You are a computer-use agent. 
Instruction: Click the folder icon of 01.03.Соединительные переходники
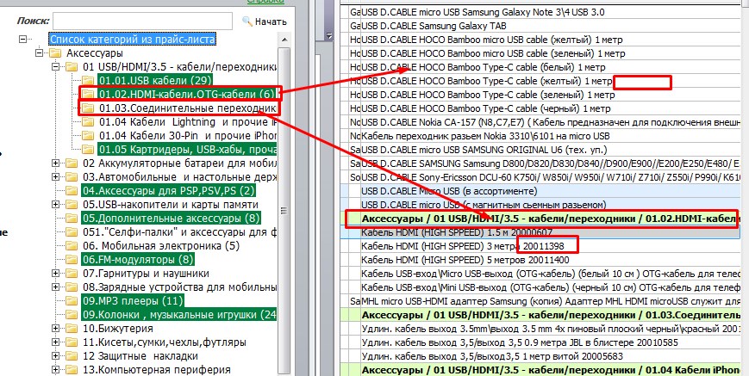click(87, 108)
